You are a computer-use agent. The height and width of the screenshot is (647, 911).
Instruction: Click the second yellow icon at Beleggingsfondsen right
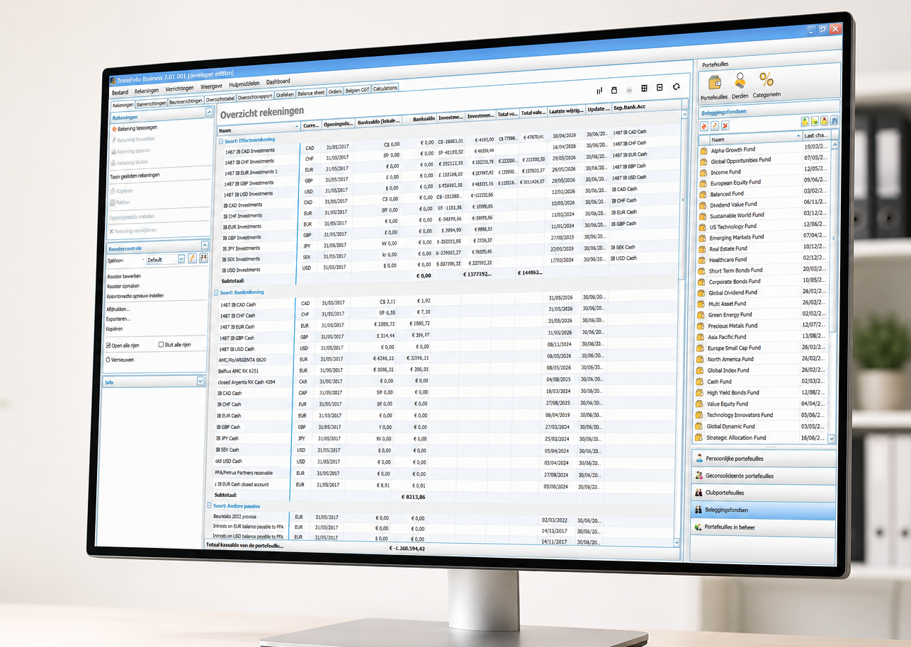coord(815,121)
